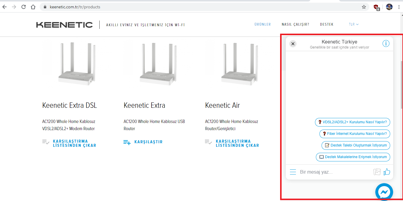Select Fiber İnternet Kurulumu Nasıl Yapılır? reply
Screen dimensions: 403x201
click(x=355, y=134)
